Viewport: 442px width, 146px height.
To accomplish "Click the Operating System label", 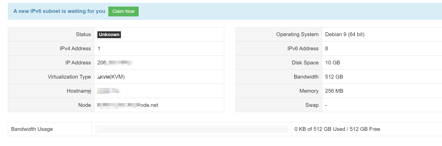I will click(x=297, y=34).
